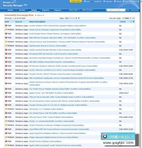Click the Medium risk icon on Xlpd Remote Denial row
142x148 pixels.
coord(6,46)
